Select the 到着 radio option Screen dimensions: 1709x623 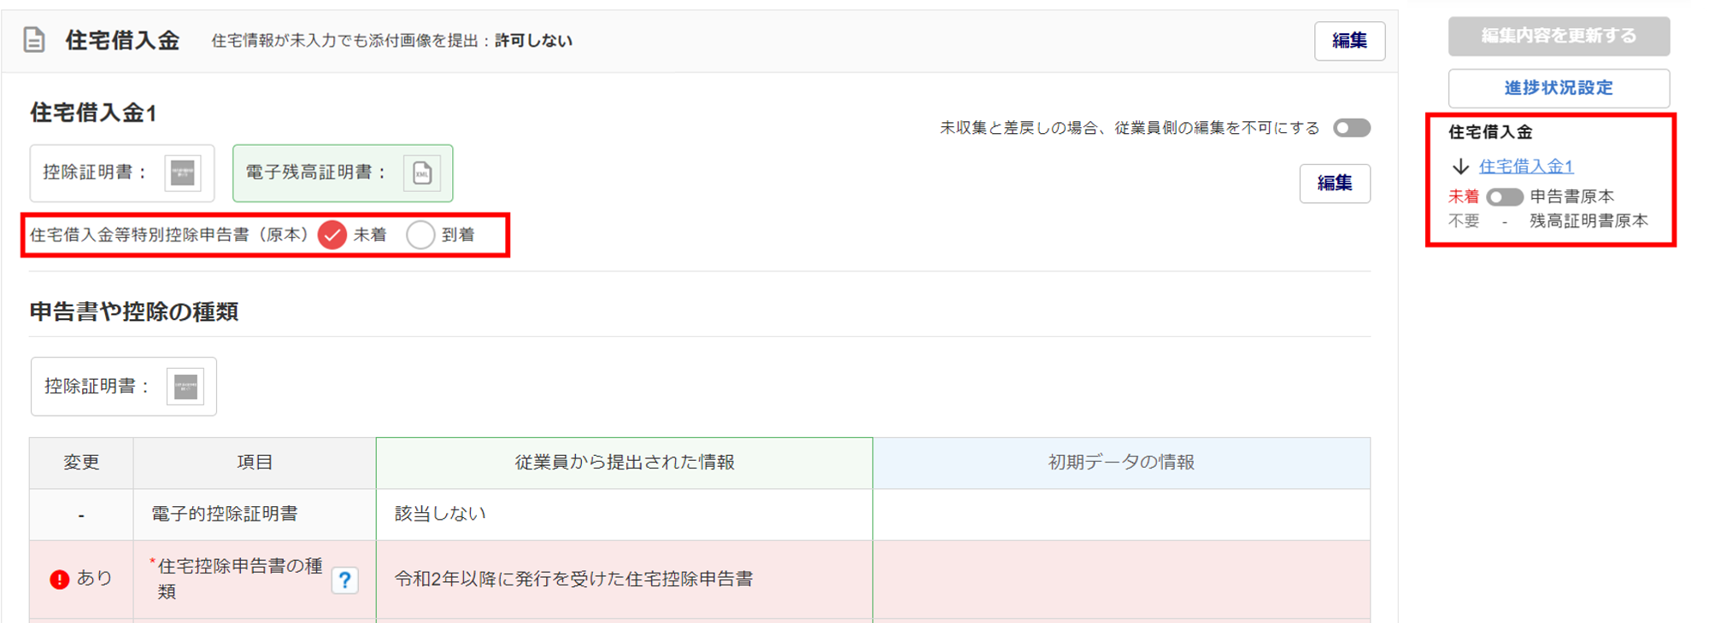pos(420,235)
